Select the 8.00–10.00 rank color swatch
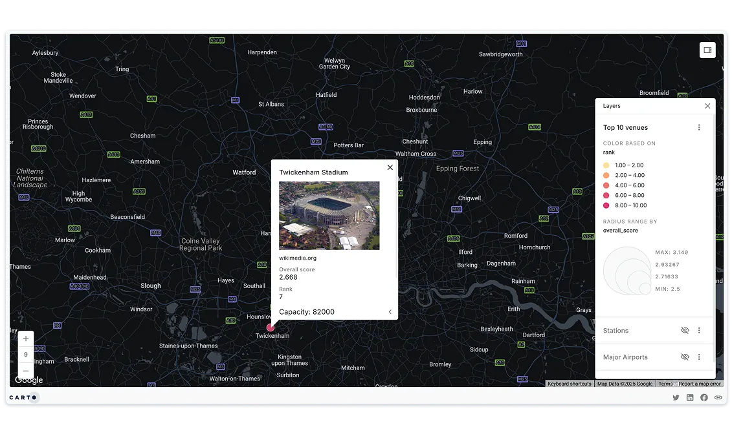Screen dimensions: 732x436 coord(607,205)
